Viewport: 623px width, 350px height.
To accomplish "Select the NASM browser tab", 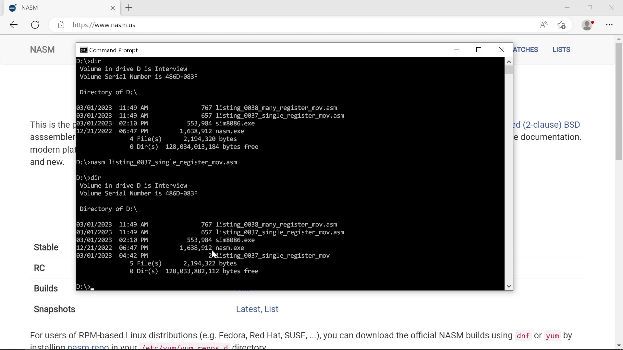I will click(58, 8).
